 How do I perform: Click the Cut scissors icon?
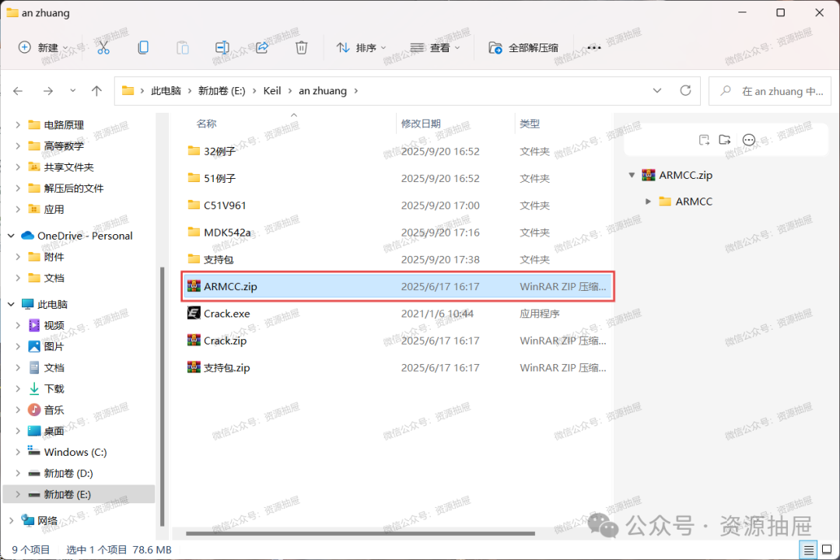(x=103, y=47)
